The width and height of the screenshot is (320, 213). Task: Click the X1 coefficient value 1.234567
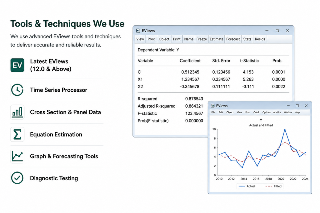(x=190, y=79)
